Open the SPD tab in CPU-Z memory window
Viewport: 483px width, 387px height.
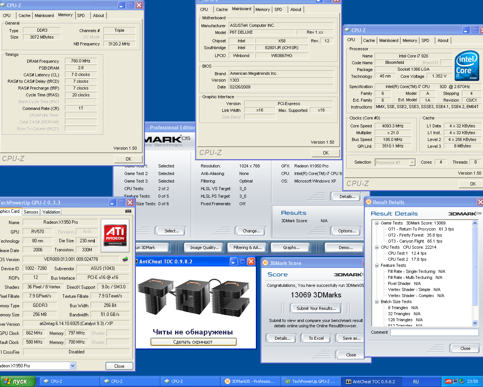click(81, 15)
